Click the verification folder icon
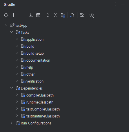 (x=23, y=81)
